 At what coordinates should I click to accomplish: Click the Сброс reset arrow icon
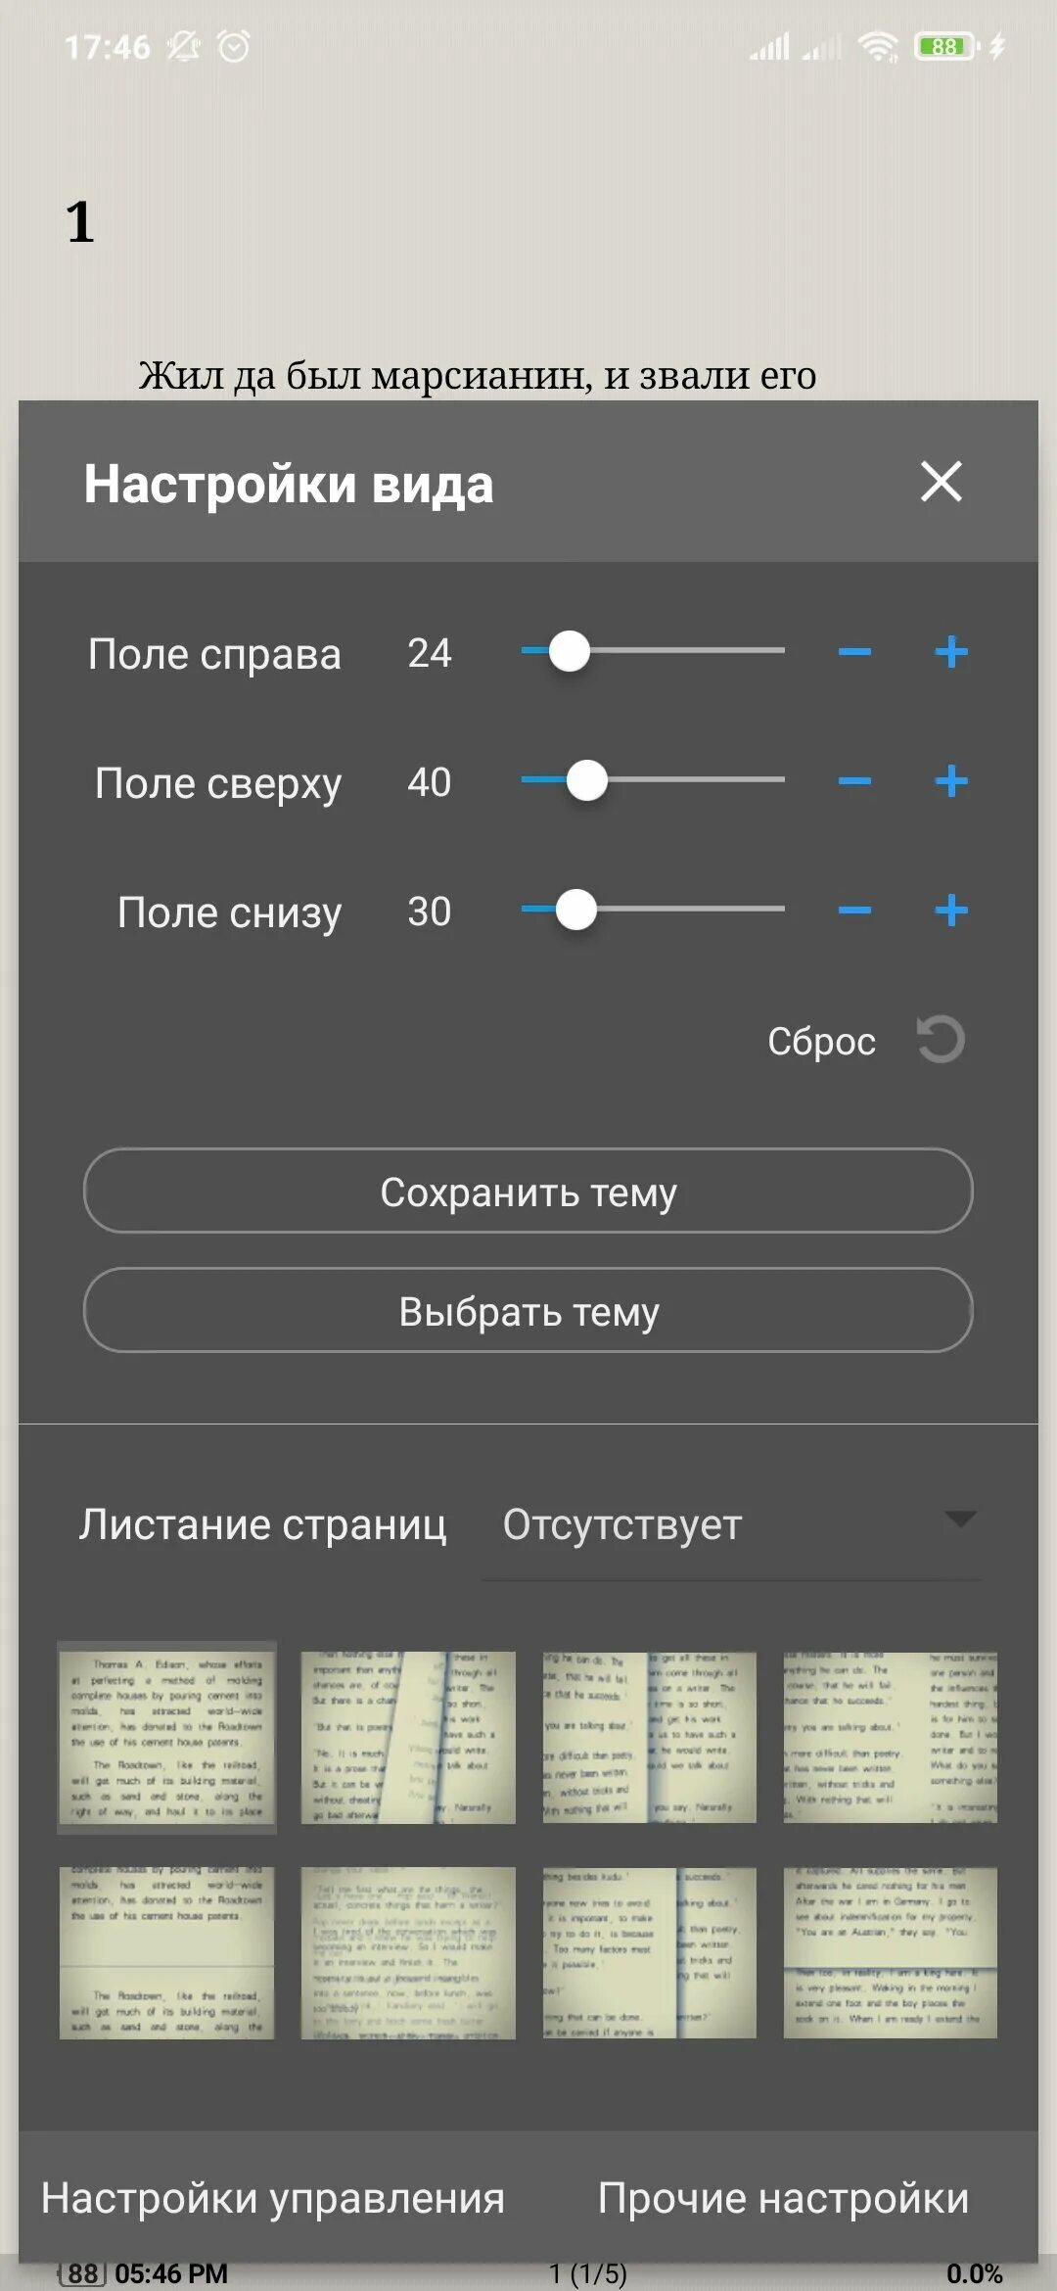click(941, 1040)
